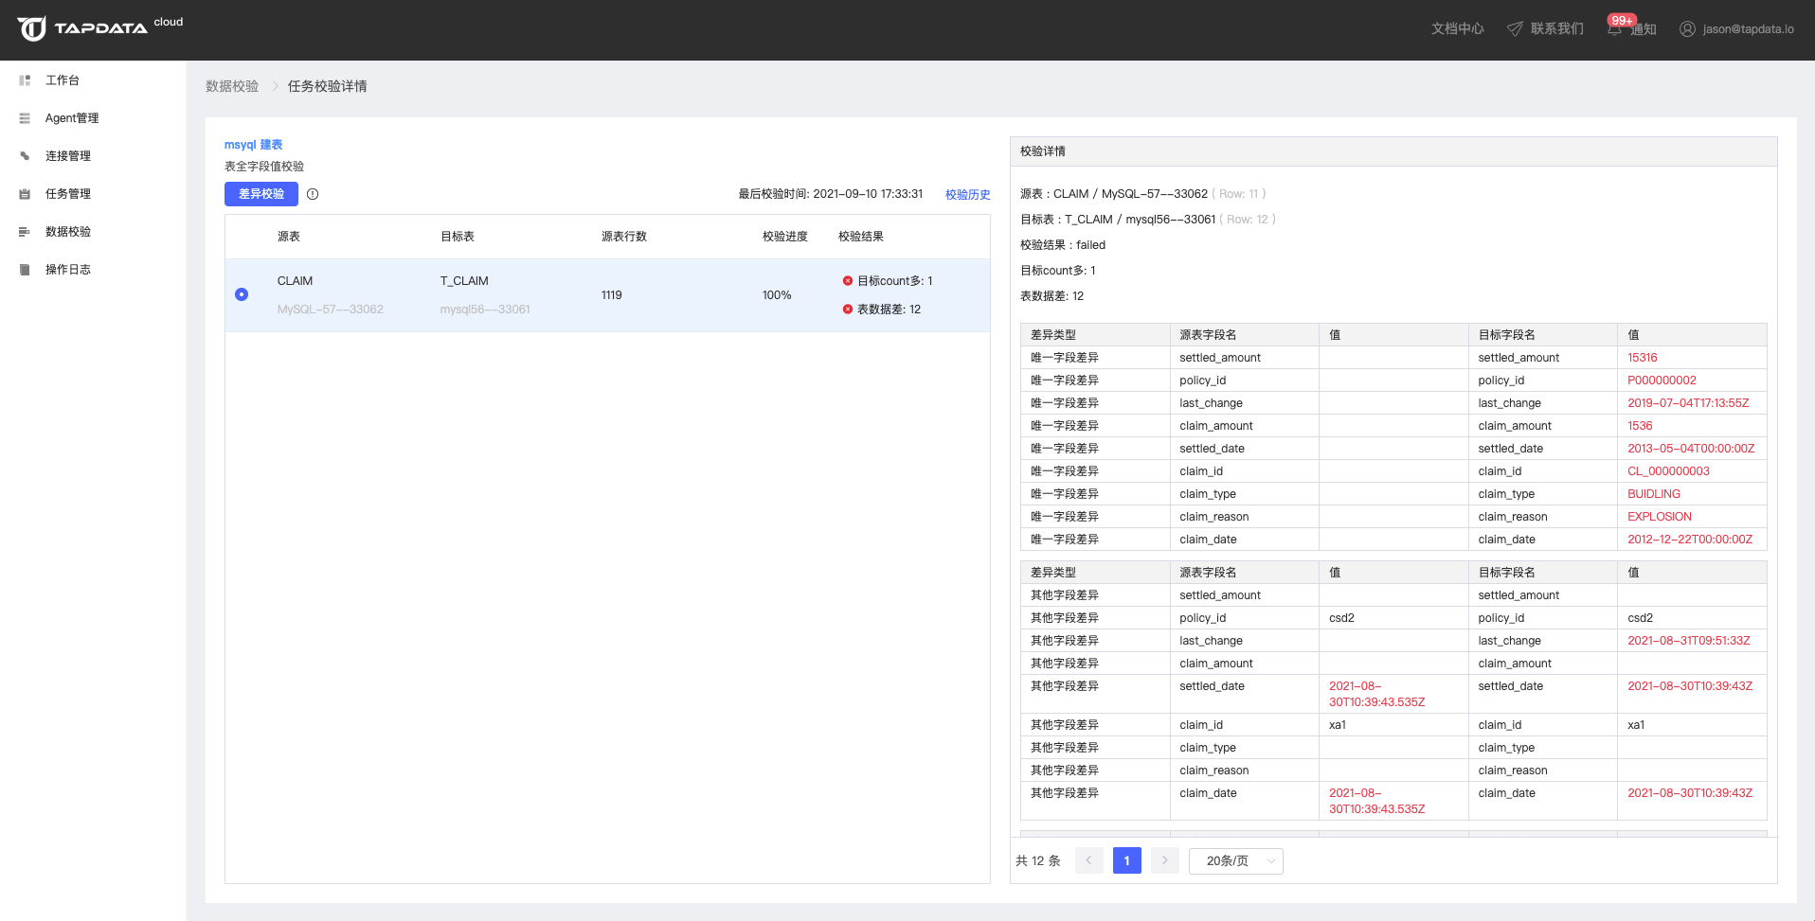Image resolution: width=1815 pixels, height=921 pixels.
Task: Click the Agent管理 sidebar icon
Action: [x=25, y=118]
